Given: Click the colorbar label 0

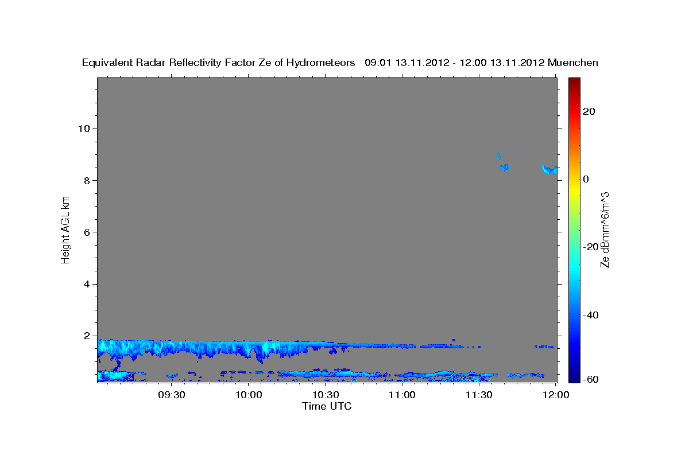Looking at the screenshot, I should coord(586,179).
